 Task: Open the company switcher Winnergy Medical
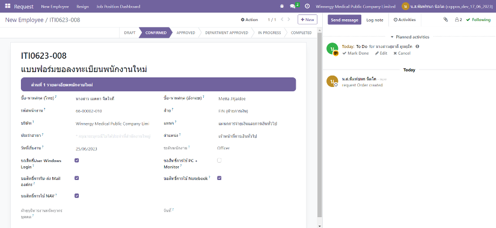pos(355,7)
